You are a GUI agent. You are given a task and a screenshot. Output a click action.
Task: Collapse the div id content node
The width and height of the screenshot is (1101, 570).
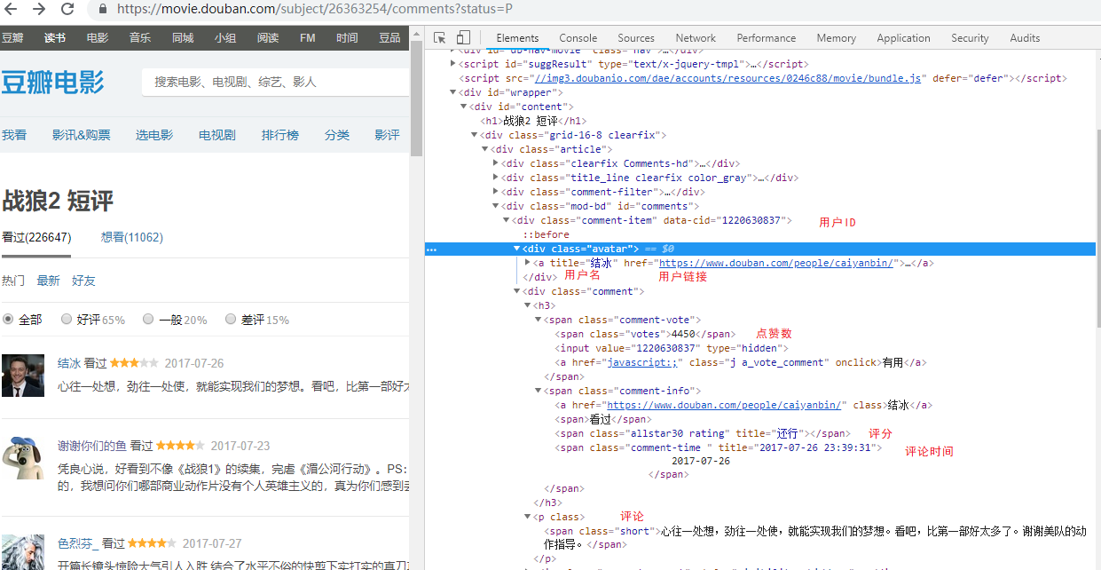click(x=464, y=107)
